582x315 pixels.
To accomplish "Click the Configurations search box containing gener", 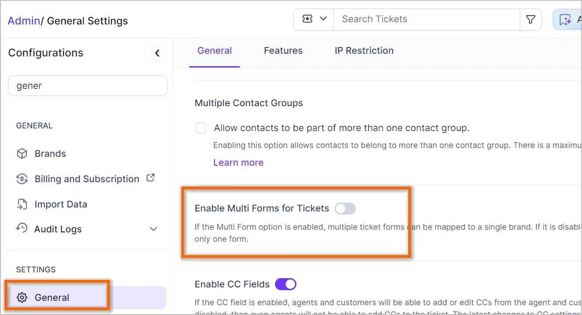I will click(x=88, y=86).
